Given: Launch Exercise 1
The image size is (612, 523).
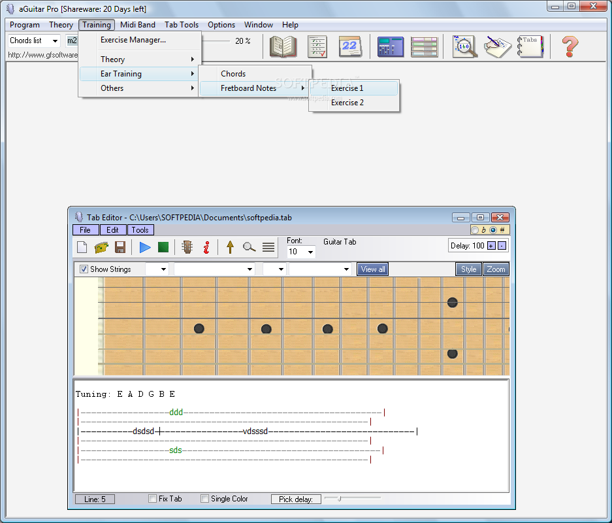Looking at the screenshot, I should pyautogui.click(x=354, y=88).
